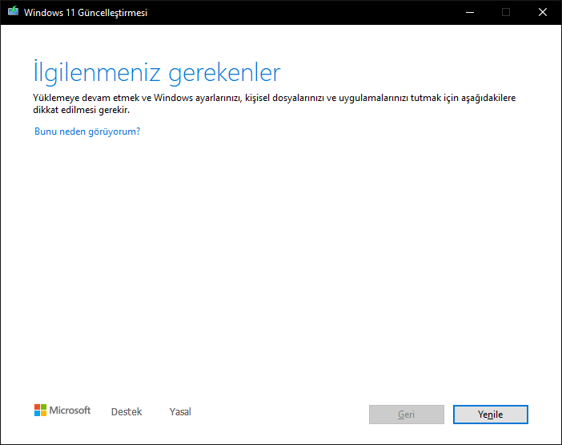The width and height of the screenshot is (562, 445).
Task: Click the 'İlgilenmeniz gerekenler' heading
Action: (157, 73)
